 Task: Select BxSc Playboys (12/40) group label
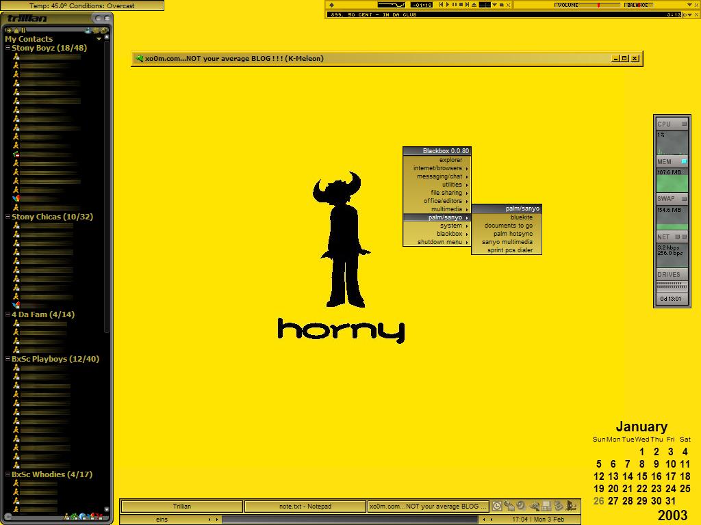[55, 359]
